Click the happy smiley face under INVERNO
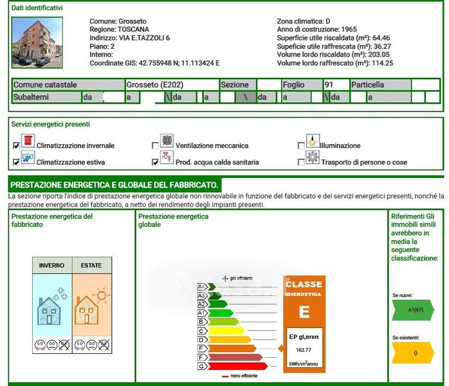 [x=40, y=345]
